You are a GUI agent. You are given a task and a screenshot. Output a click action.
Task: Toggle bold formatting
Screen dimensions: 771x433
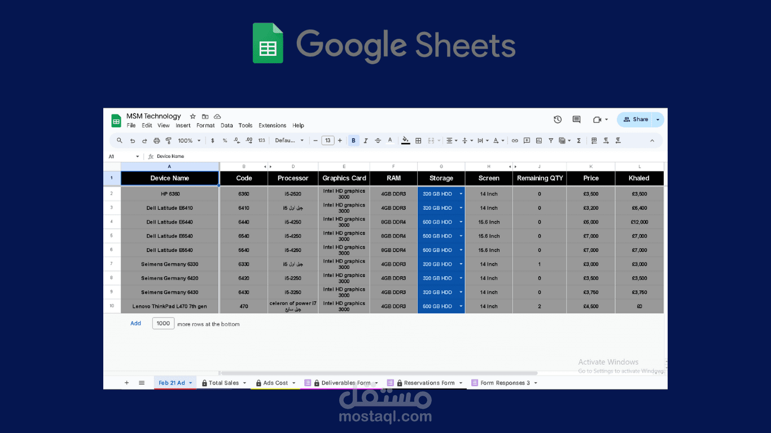[354, 141]
